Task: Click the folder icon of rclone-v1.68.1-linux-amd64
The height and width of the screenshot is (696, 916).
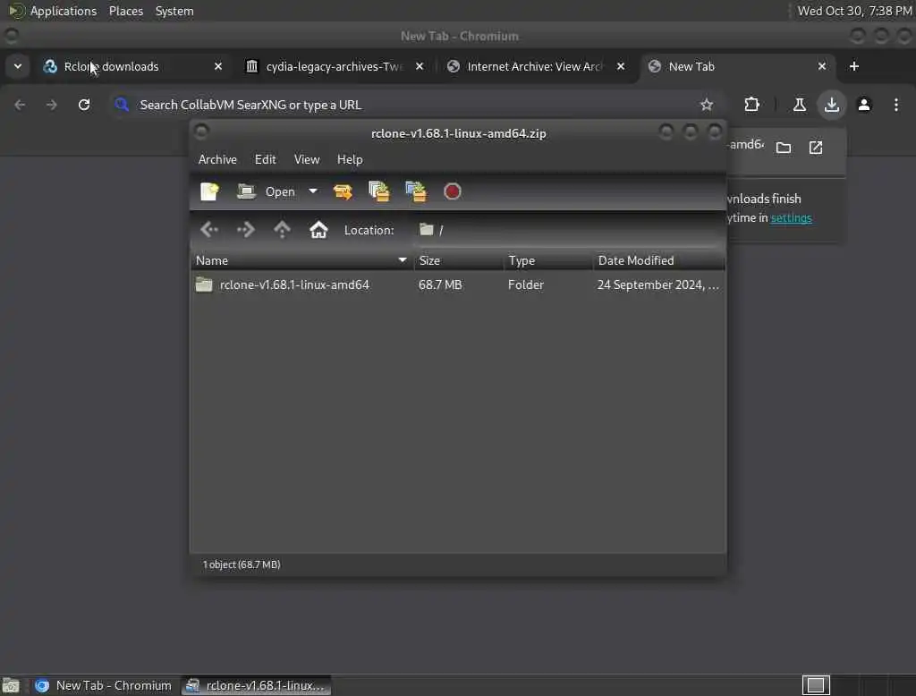Action: (204, 284)
